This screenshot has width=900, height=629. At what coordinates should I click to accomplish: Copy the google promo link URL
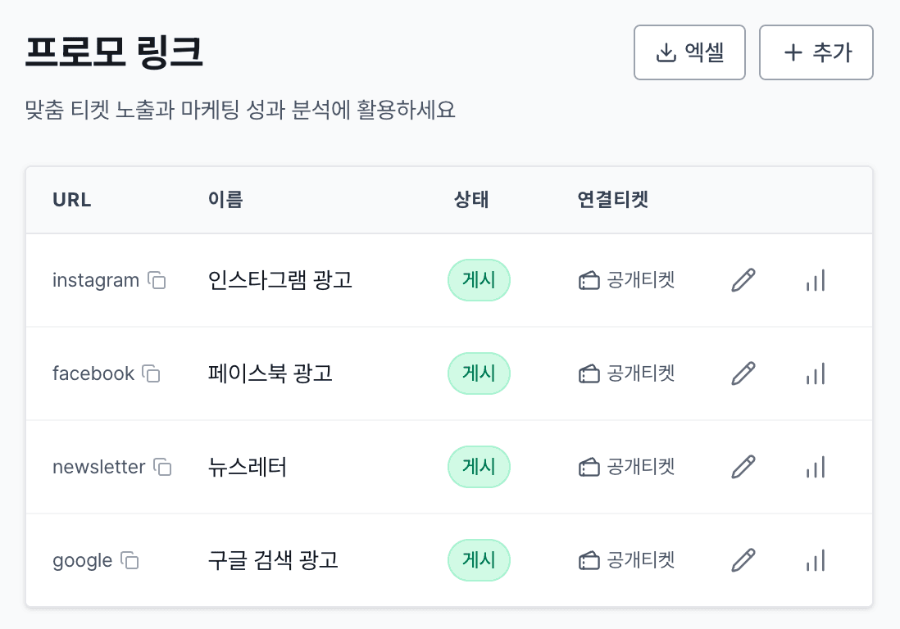tap(129, 560)
